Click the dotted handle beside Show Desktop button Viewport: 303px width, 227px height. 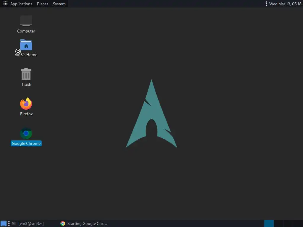point(9,223)
